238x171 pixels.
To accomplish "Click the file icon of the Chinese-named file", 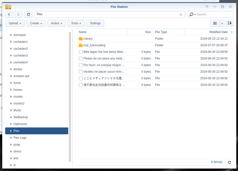I will coord(81,85).
